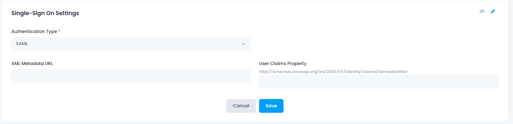Screen dimensions: 513x124
Task: Click the User Claims Property label
Action: click(283, 63)
